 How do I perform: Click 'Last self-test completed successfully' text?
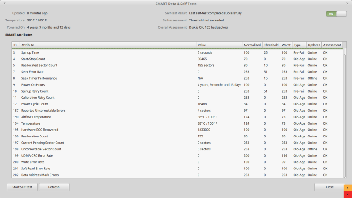pos(215,13)
